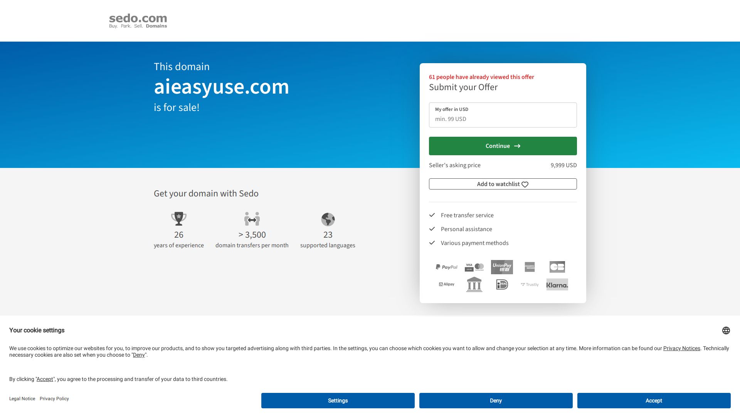The width and height of the screenshot is (740, 416).
Task: Click the Klarna payment logo
Action: 557,285
